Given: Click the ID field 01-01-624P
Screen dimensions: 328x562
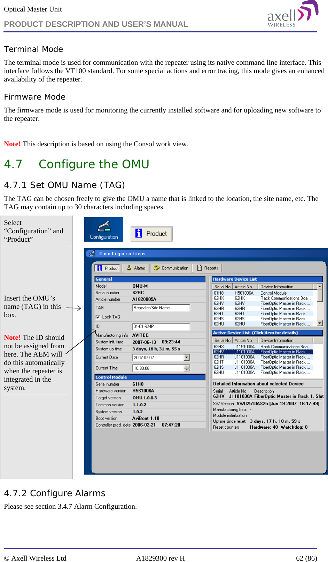Looking at the screenshot, I should point(161,327).
